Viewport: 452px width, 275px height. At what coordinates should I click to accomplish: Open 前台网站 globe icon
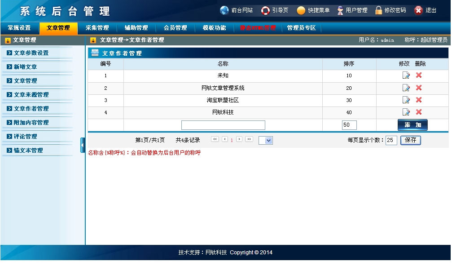tap(224, 10)
